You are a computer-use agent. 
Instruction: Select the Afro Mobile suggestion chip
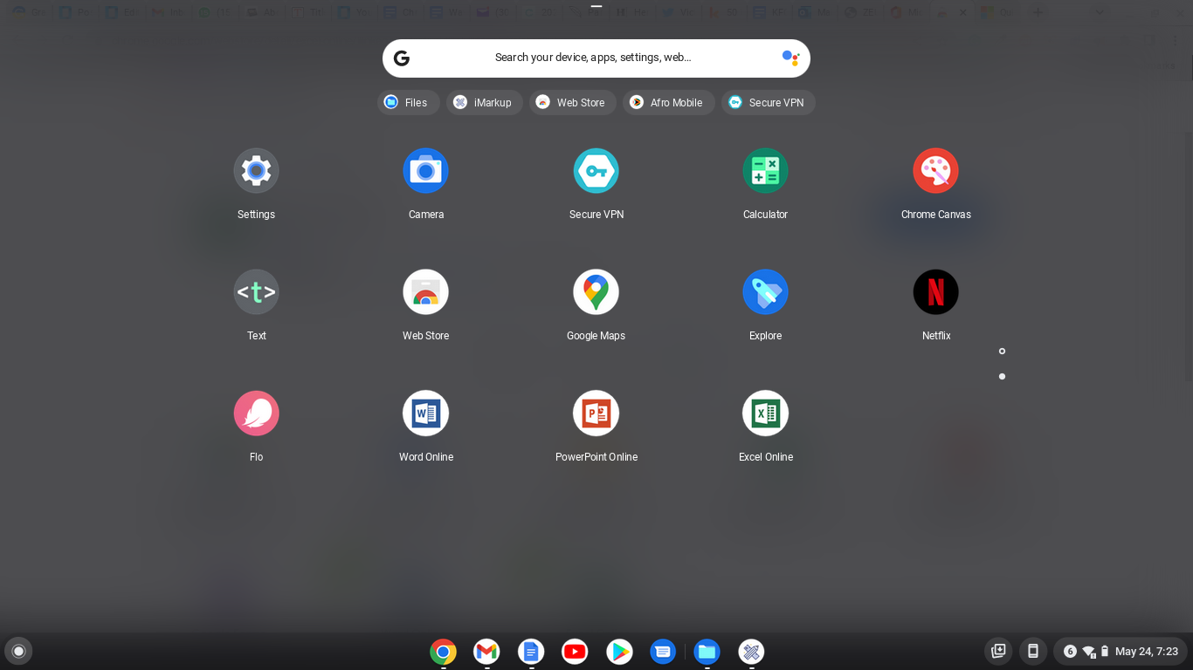coord(668,102)
